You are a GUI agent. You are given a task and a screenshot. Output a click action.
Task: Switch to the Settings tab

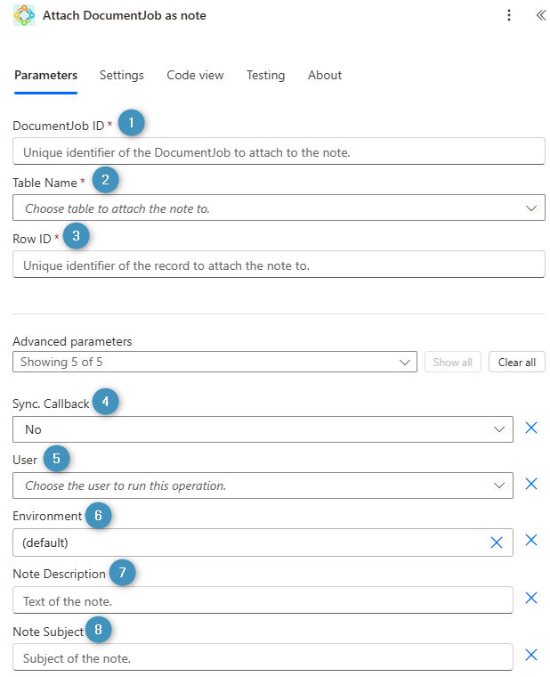[122, 76]
